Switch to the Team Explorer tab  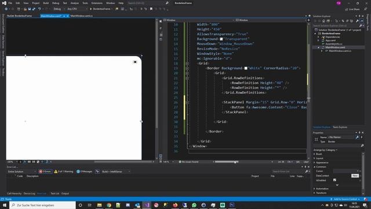pos(340,127)
